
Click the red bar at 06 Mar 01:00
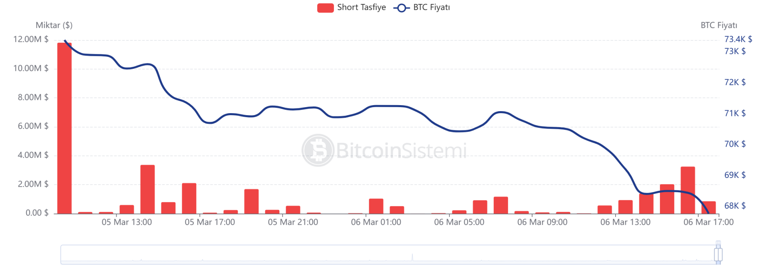(376, 206)
